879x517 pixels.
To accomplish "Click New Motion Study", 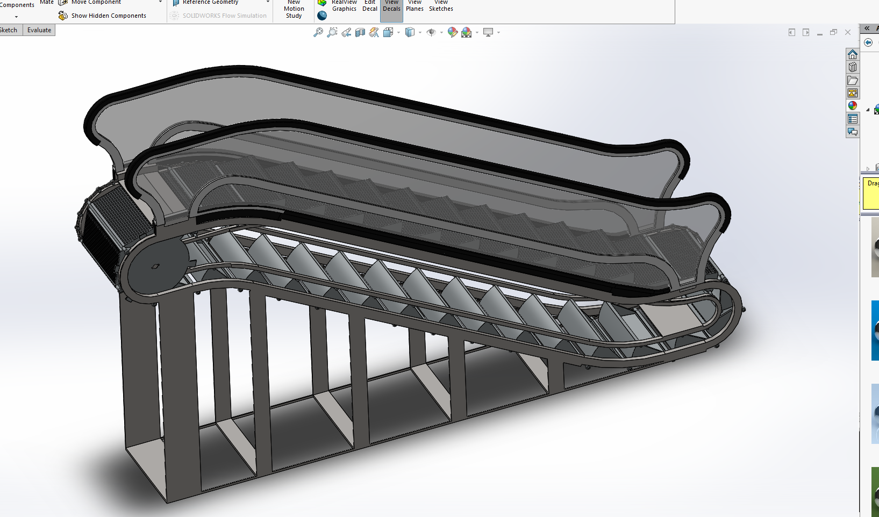I will [x=294, y=9].
